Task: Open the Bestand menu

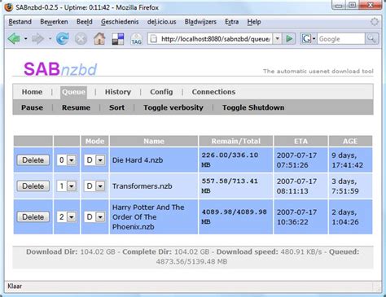Action: click(x=20, y=22)
